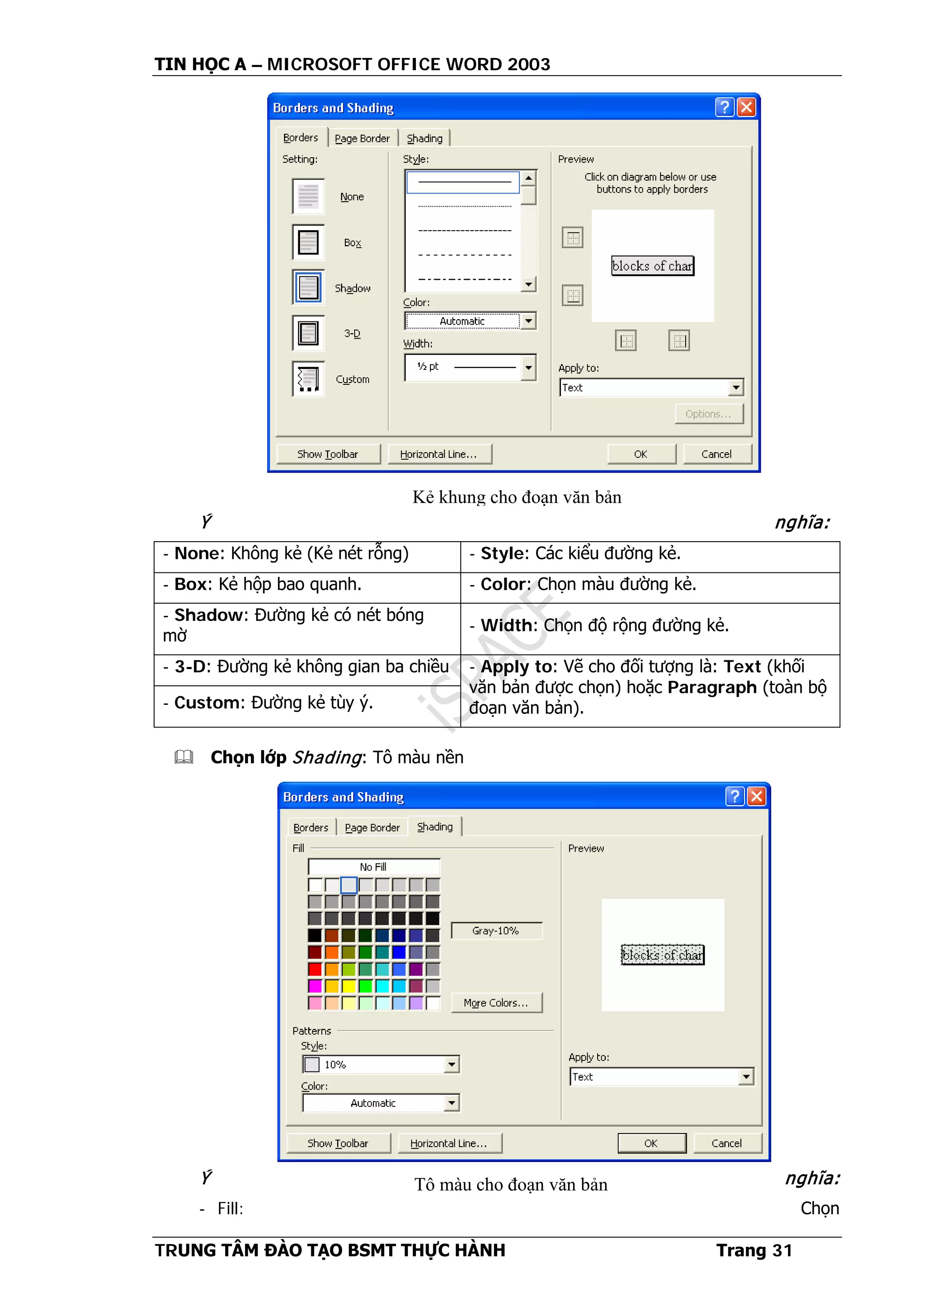Close the lower Borders and Shading dialog

[x=756, y=797]
